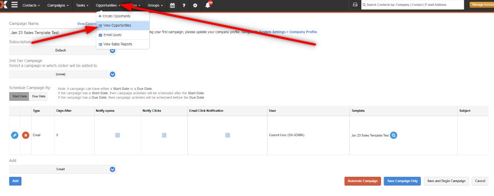The image size is (494, 196).
Task: Click the Manage Account button
Action: 482,5
